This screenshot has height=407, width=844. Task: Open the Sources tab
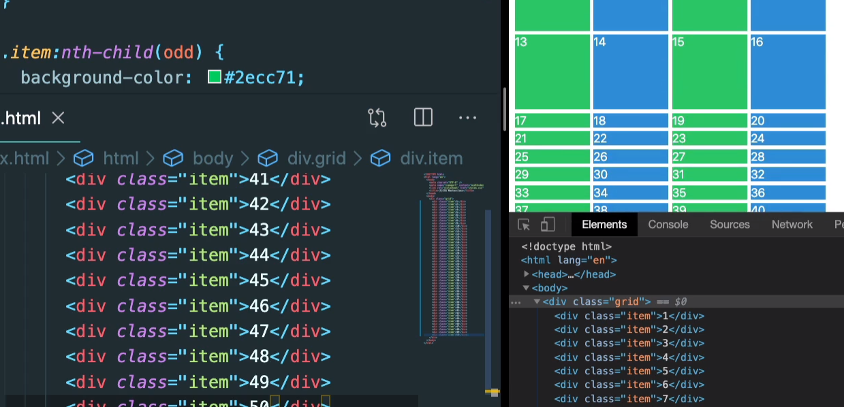coord(730,225)
